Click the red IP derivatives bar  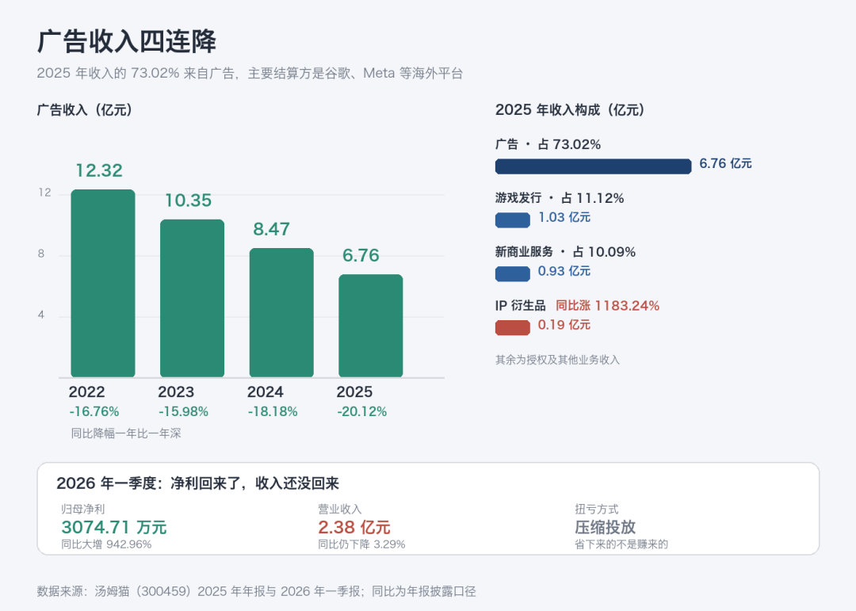pos(513,327)
